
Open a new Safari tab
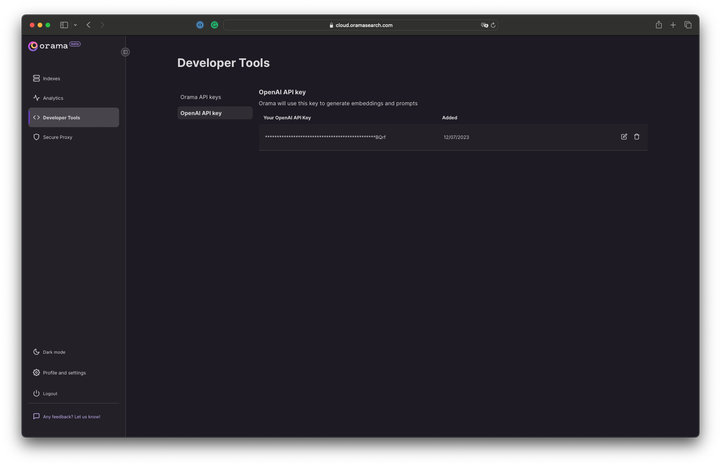673,25
